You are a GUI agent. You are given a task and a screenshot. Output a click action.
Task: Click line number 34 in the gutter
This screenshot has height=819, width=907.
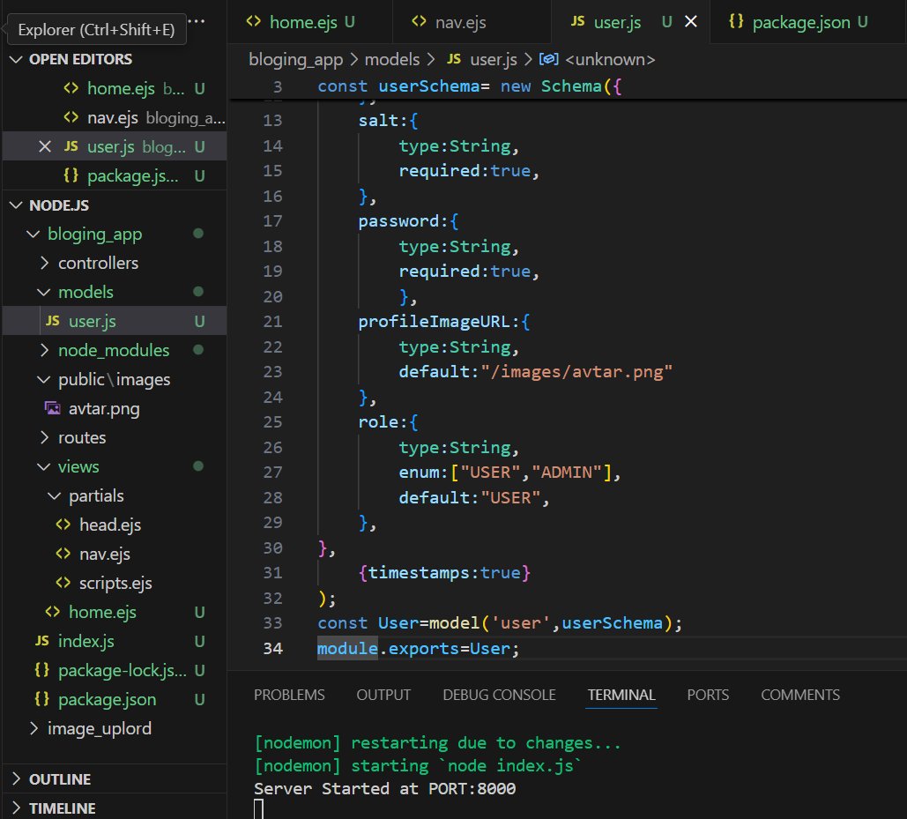[x=272, y=648]
